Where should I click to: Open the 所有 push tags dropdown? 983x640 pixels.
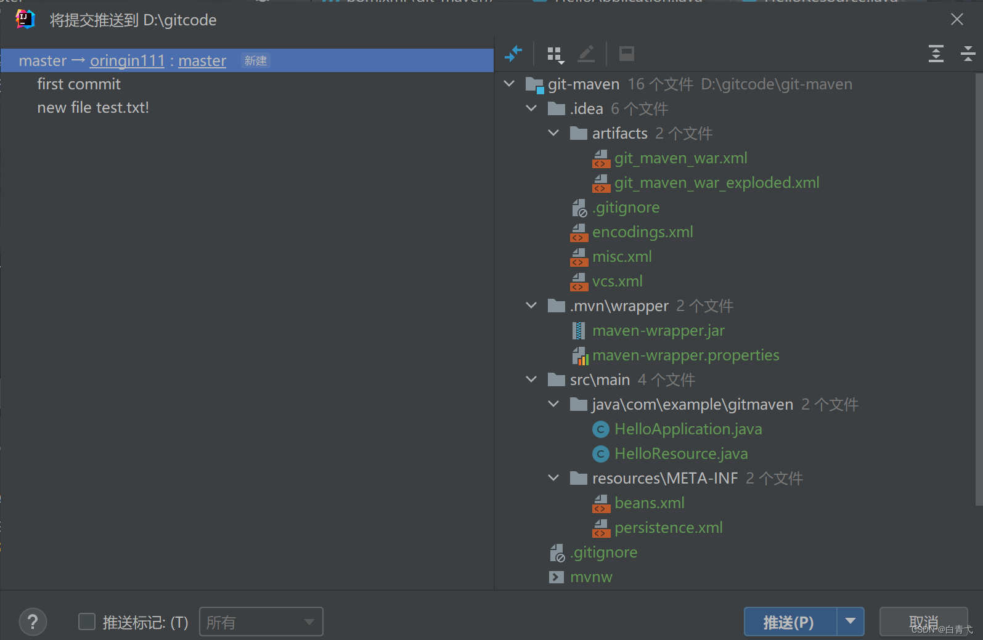(261, 622)
